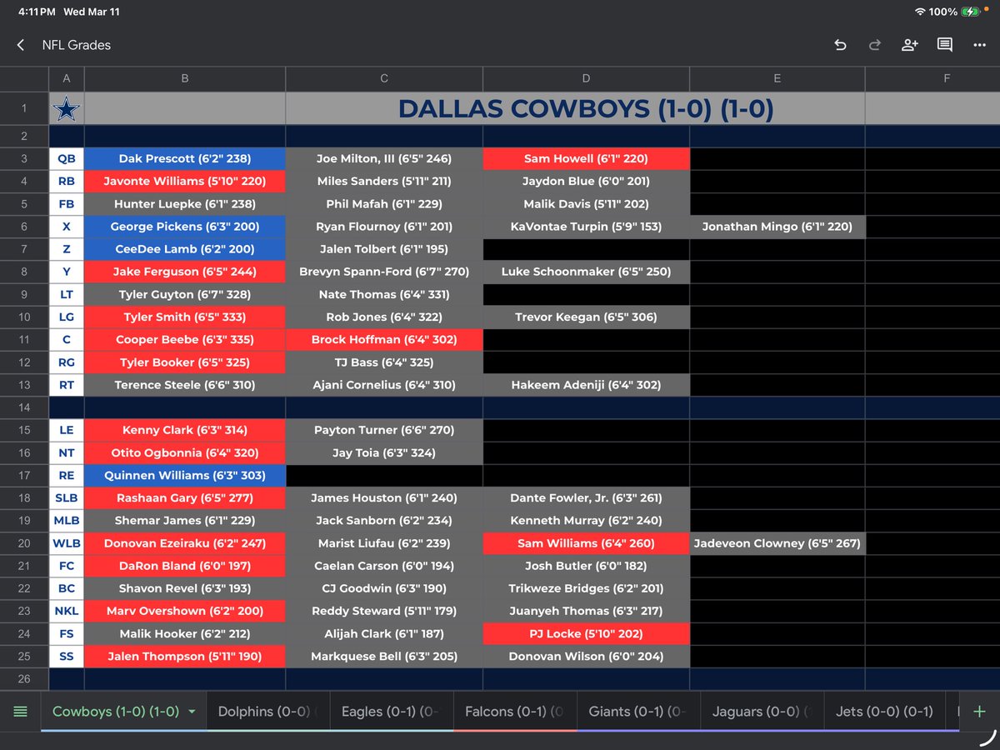Select the Rashaan Gary (6'5" 277) cell
The width and height of the screenshot is (1000, 750).
pos(185,497)
